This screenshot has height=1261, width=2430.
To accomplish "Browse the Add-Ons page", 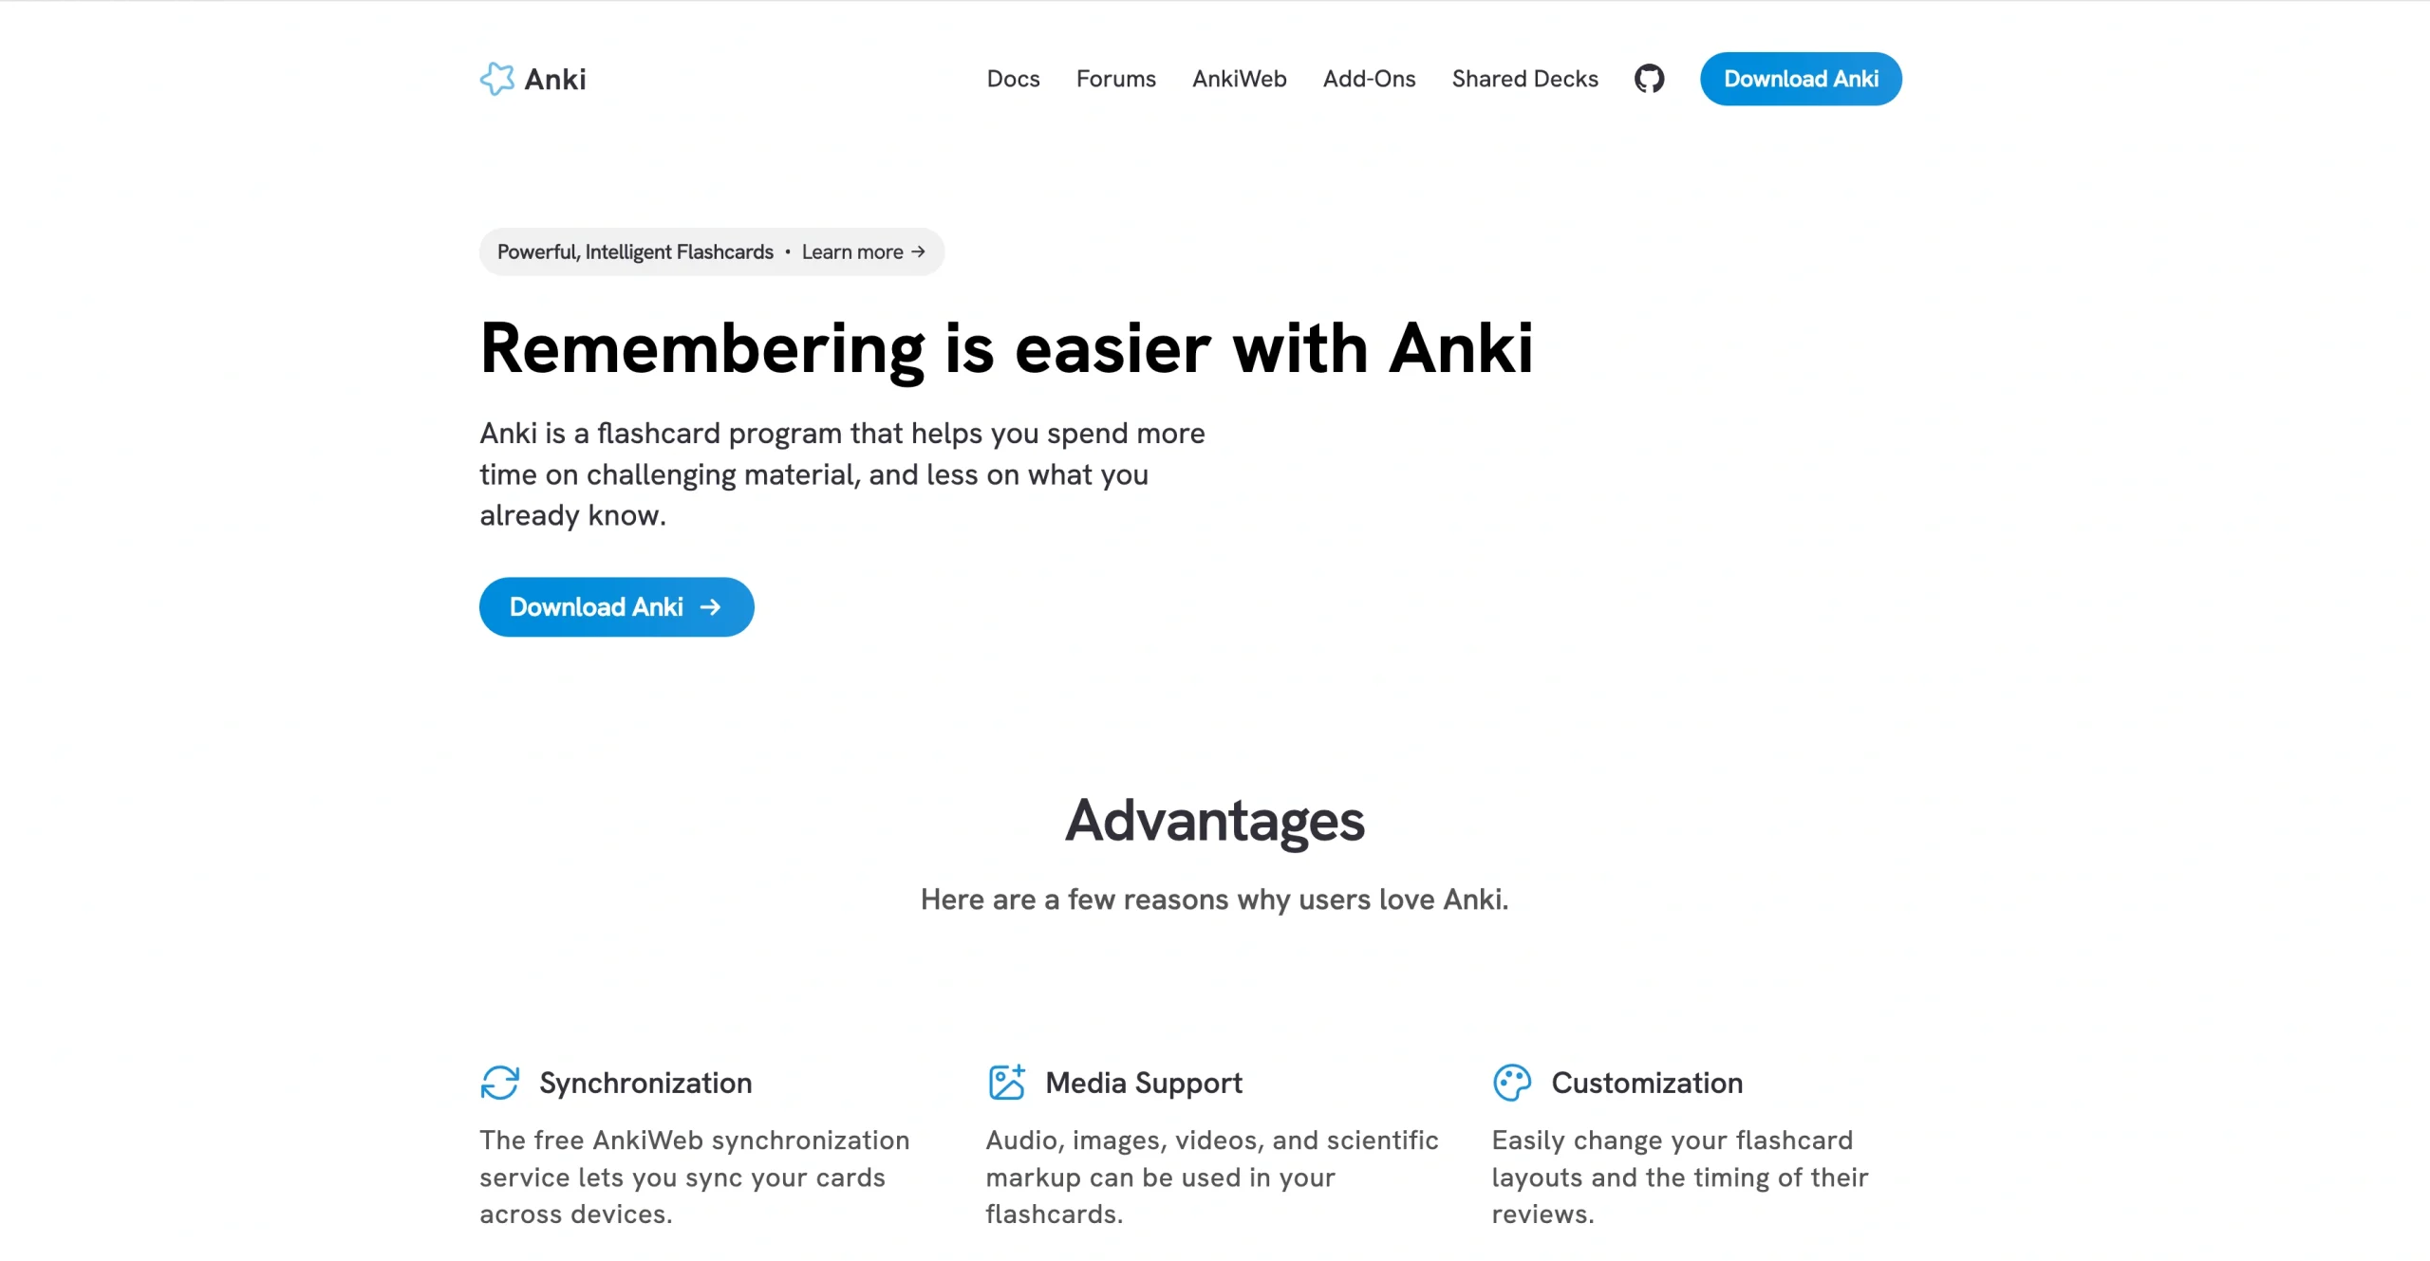I will [x=1370, y=79].
